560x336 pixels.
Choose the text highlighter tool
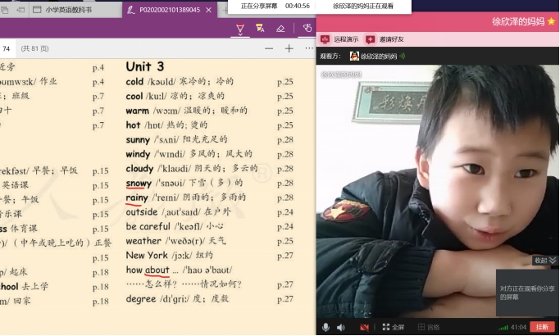point(260,29)
